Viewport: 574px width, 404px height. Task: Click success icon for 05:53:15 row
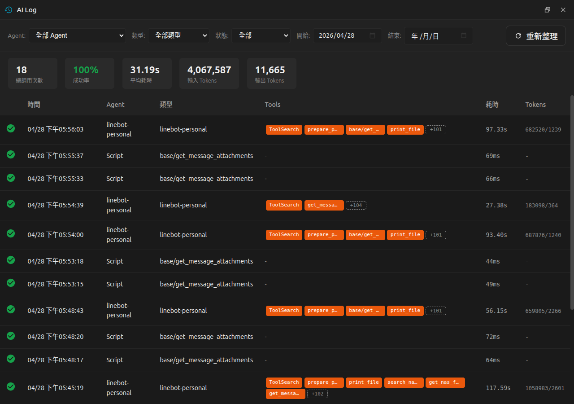pos(11,283)
